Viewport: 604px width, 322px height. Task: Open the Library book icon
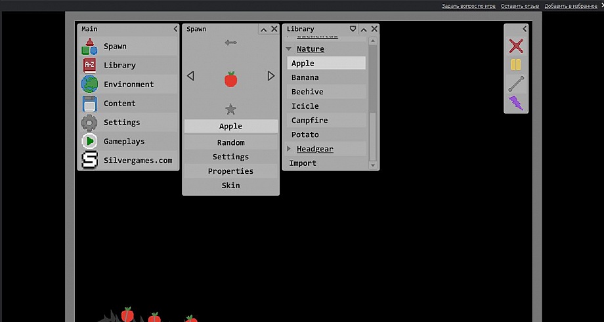point(89,66)
